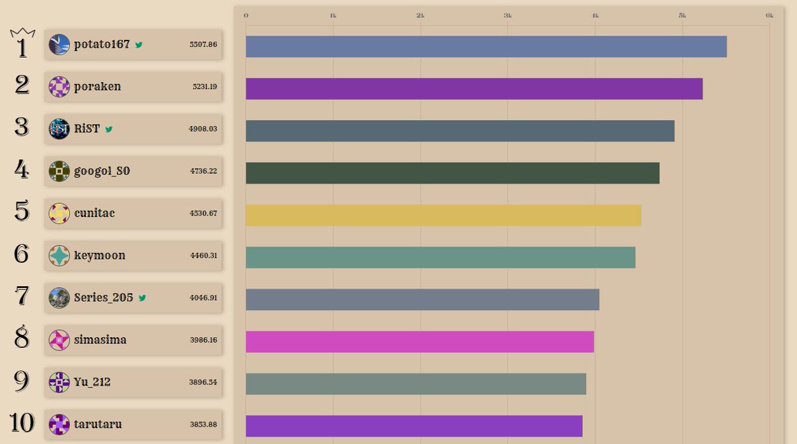797x444 pixels.
Task: Open Yu_212 user name link
Action: pyautogui.click(x=92, y=382)
